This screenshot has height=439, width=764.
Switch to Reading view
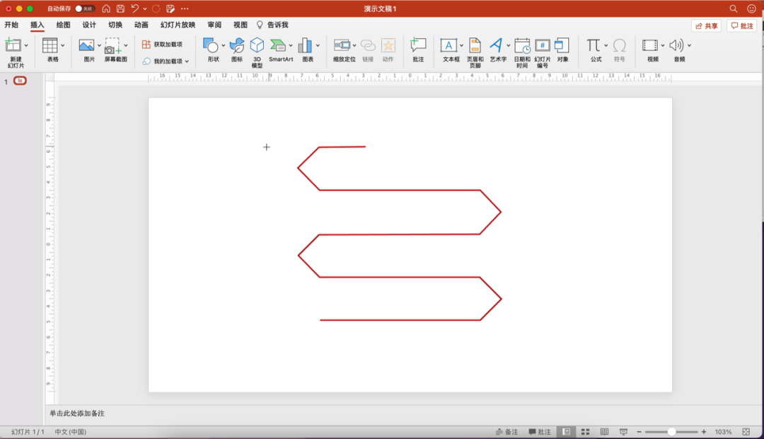[x=604, y=432]
